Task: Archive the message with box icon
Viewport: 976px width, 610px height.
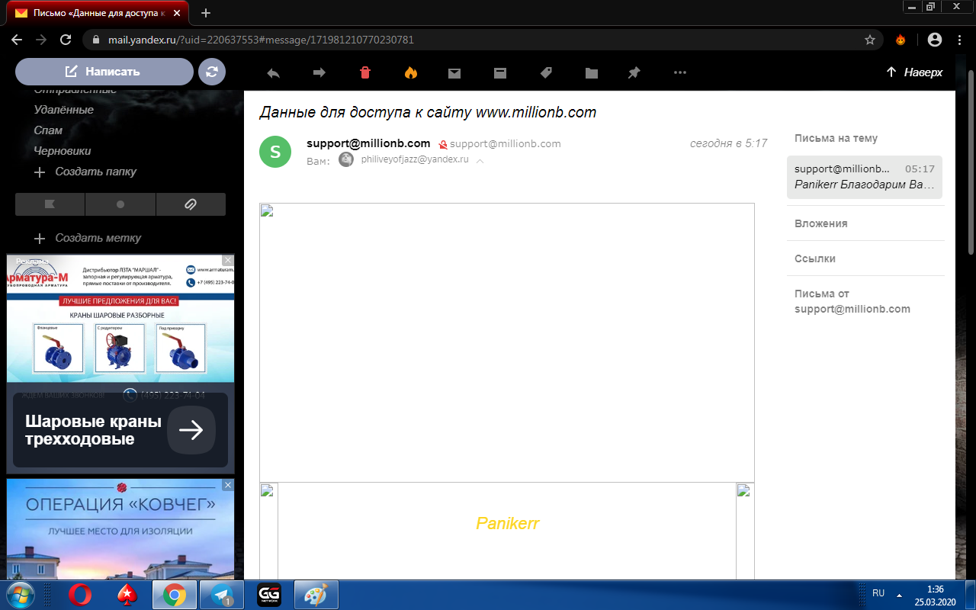Action: point(500,73)
